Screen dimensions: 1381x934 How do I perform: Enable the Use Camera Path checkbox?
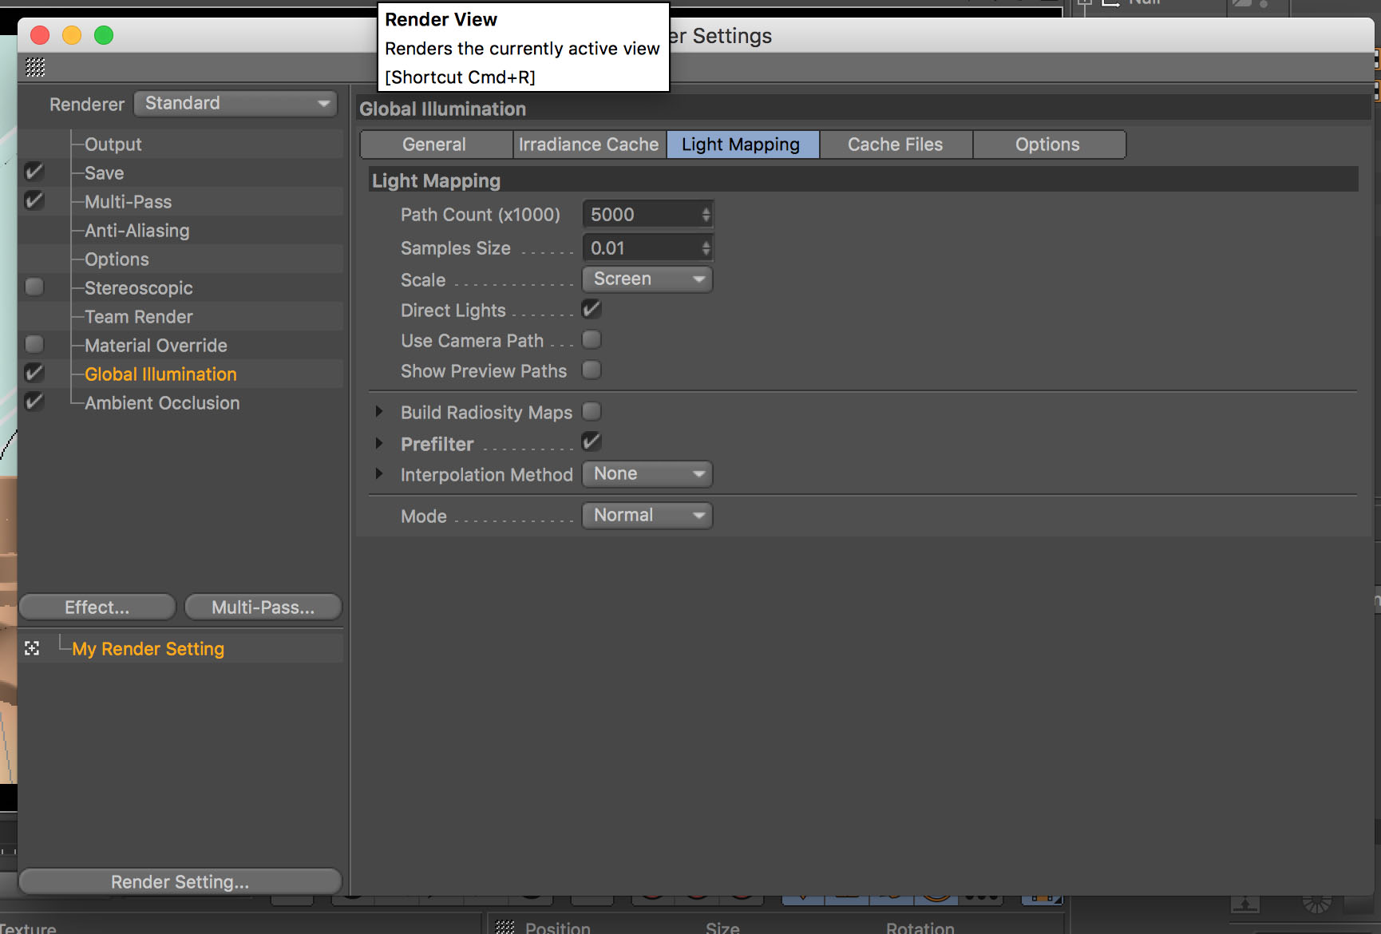pos(592,340)
